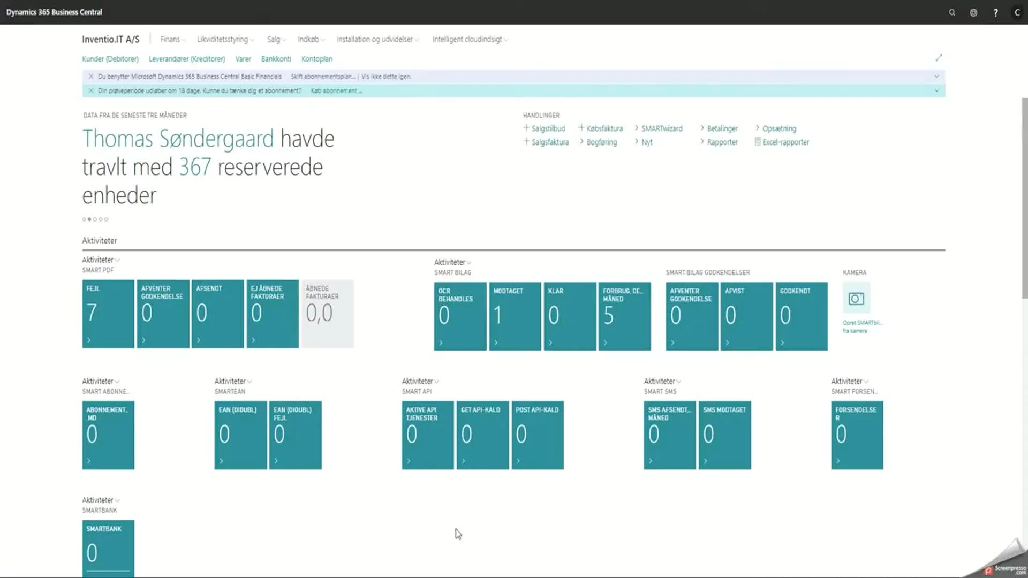Expand Aktiviteter dropdown above SMART PDF
Viewport: 1028px width, 578px height.
coord(101,260)
